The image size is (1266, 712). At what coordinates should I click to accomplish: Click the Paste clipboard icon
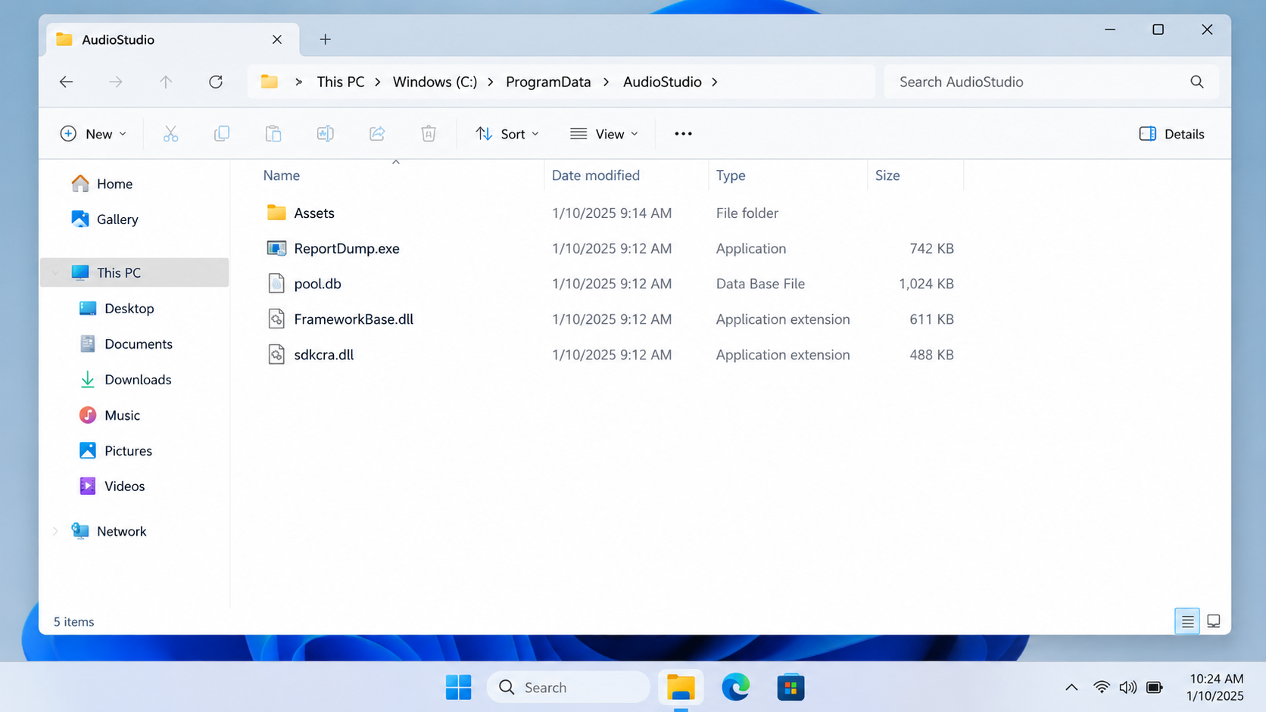coord(273,134)
